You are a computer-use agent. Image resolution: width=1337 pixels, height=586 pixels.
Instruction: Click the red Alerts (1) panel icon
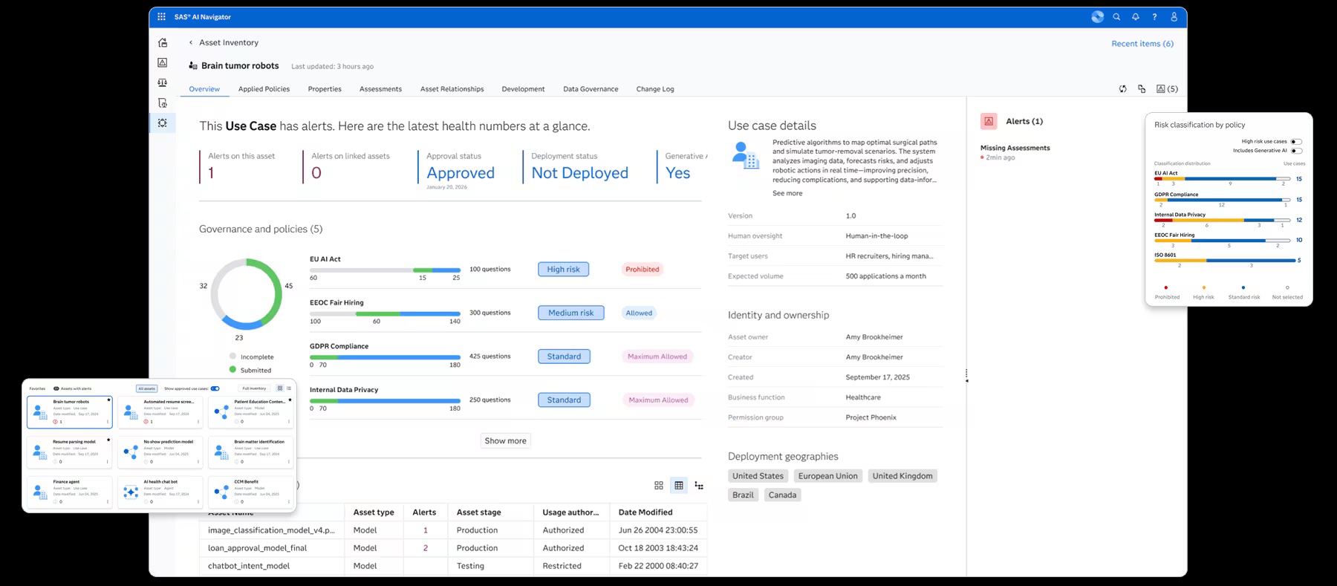[989, 121]
